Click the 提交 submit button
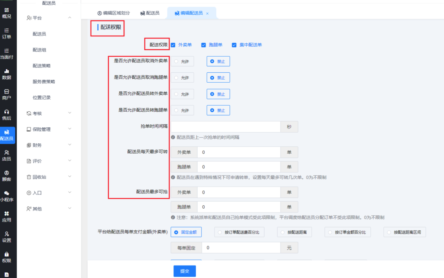Screen dimensions: 444x278 tap(185, 271)
